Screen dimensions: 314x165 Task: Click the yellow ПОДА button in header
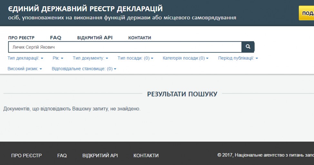click(307, 13)
